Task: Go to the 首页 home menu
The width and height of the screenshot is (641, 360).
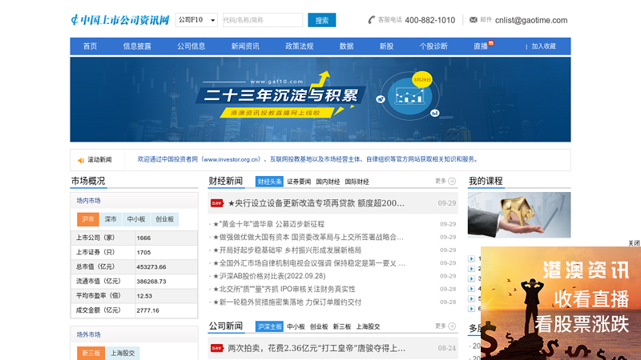Action: (x=90, y=46)
